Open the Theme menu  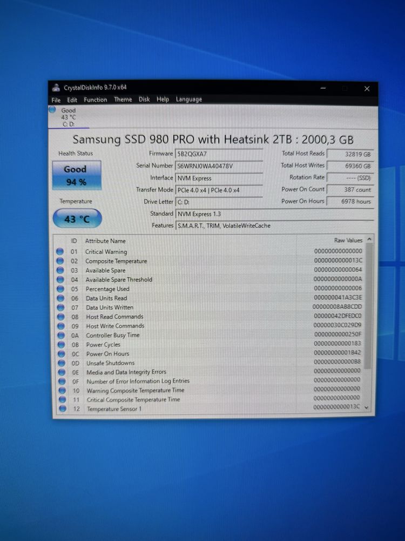123,100
